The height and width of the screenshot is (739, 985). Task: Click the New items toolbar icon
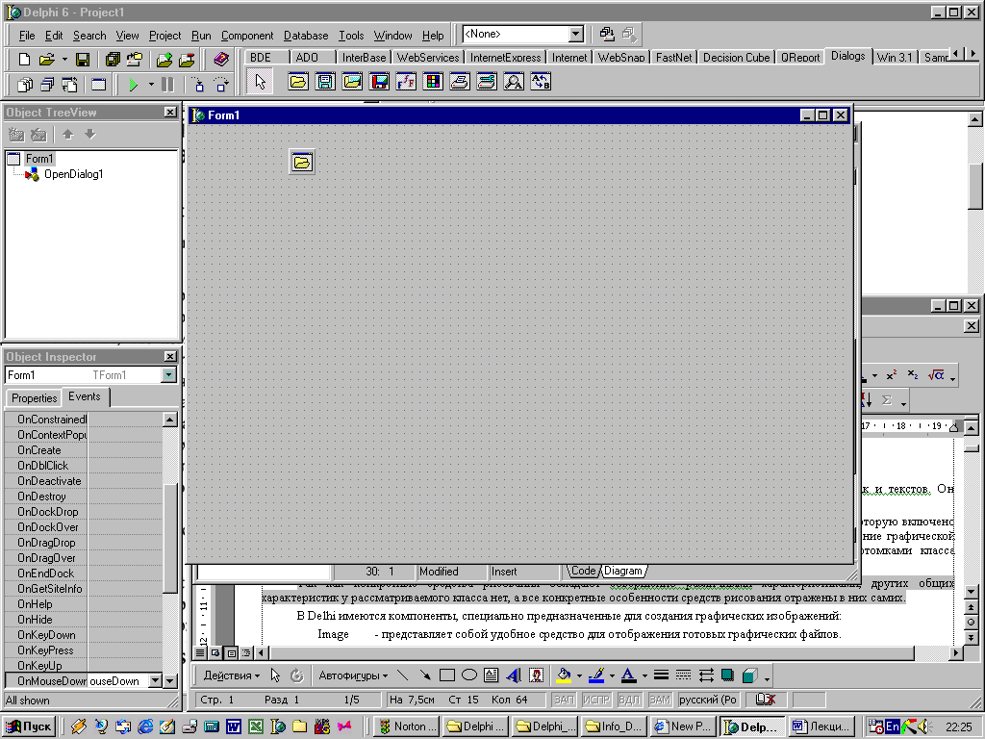tap(24, 60)
